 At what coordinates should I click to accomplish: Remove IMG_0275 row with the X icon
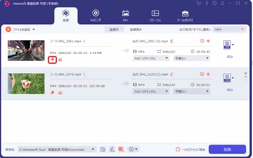click(245, 73)
